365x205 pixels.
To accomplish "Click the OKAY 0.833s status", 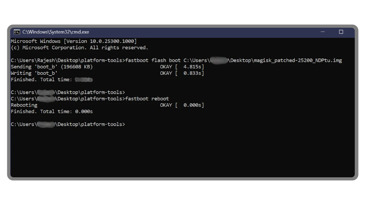I will pos(182,73).
